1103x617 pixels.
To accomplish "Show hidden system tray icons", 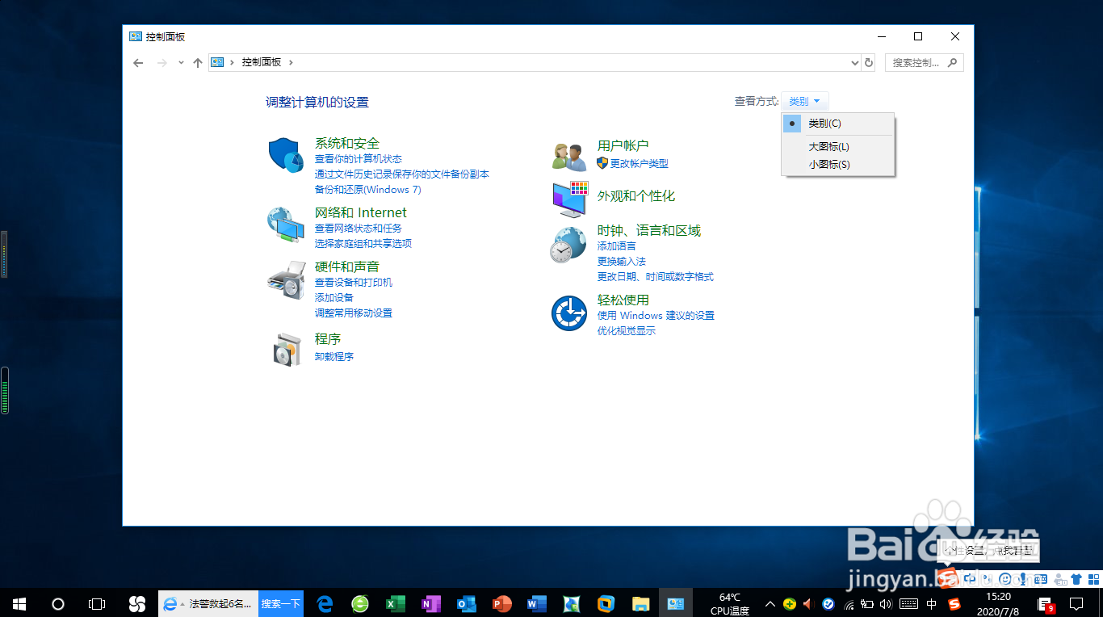I will pos(770,603).
